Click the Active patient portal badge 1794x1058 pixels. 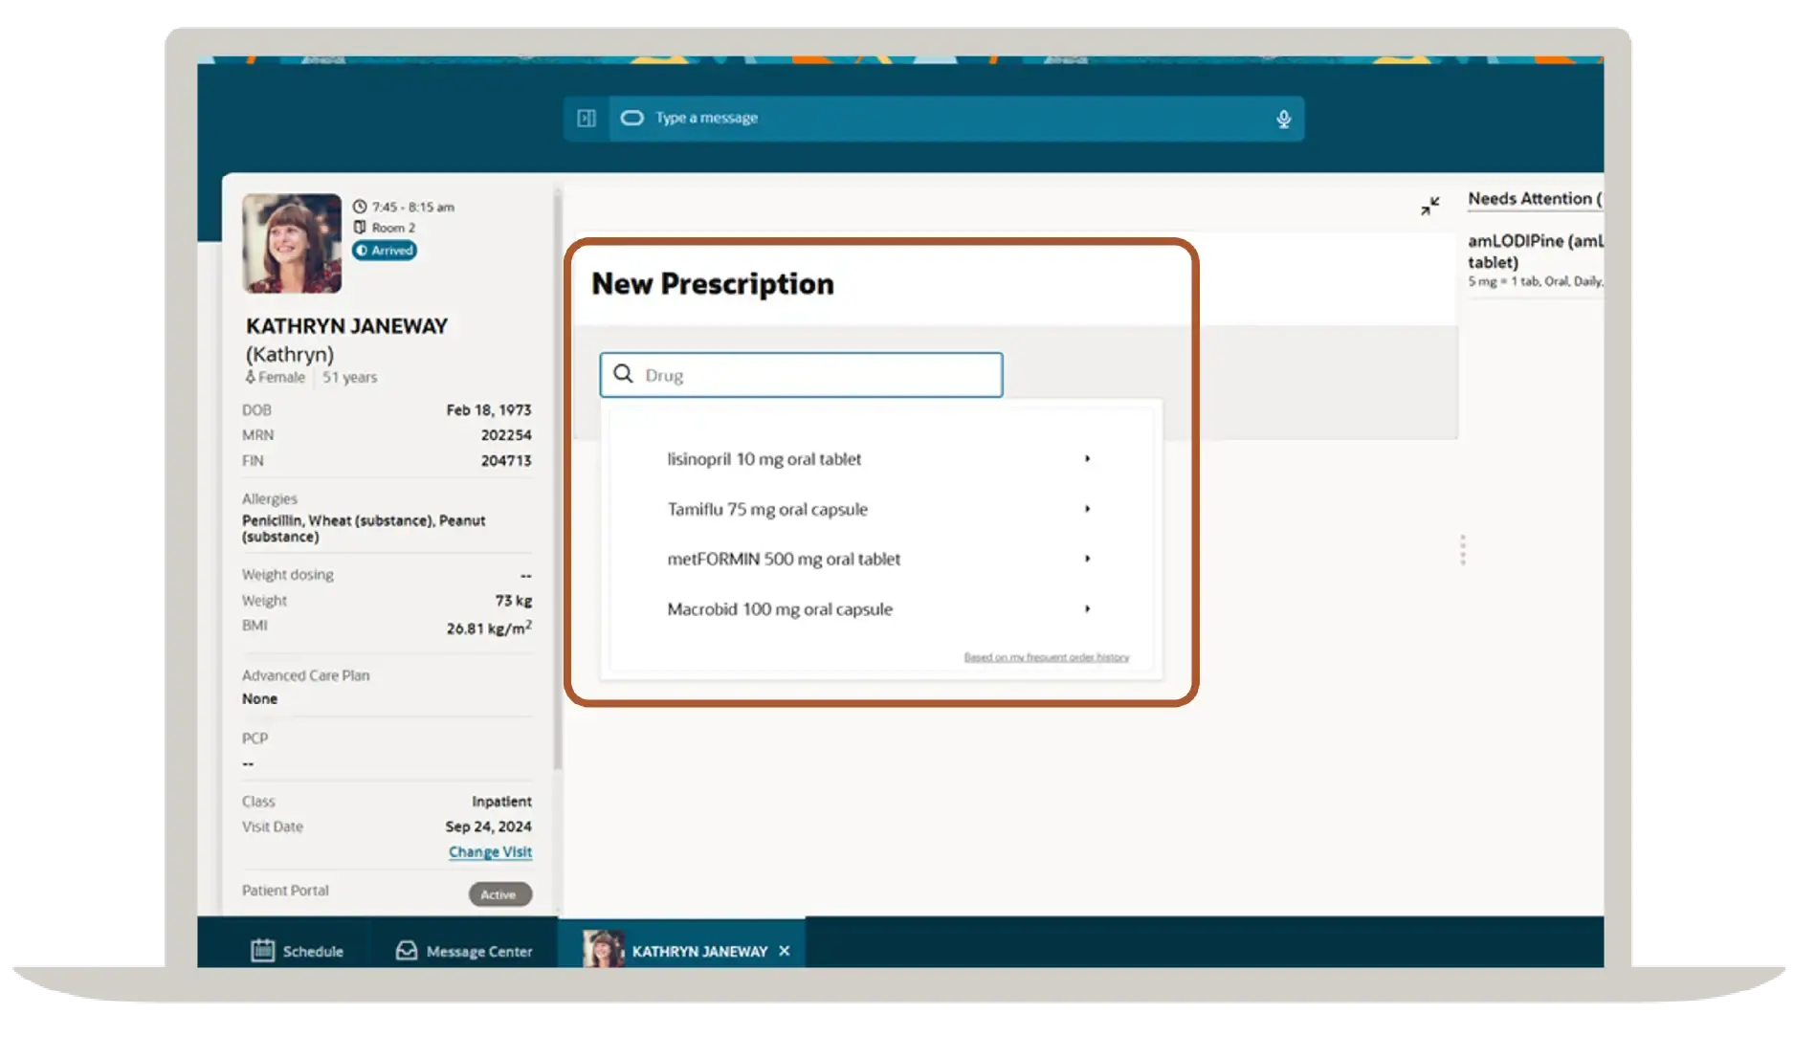click(x=498, y=894)
